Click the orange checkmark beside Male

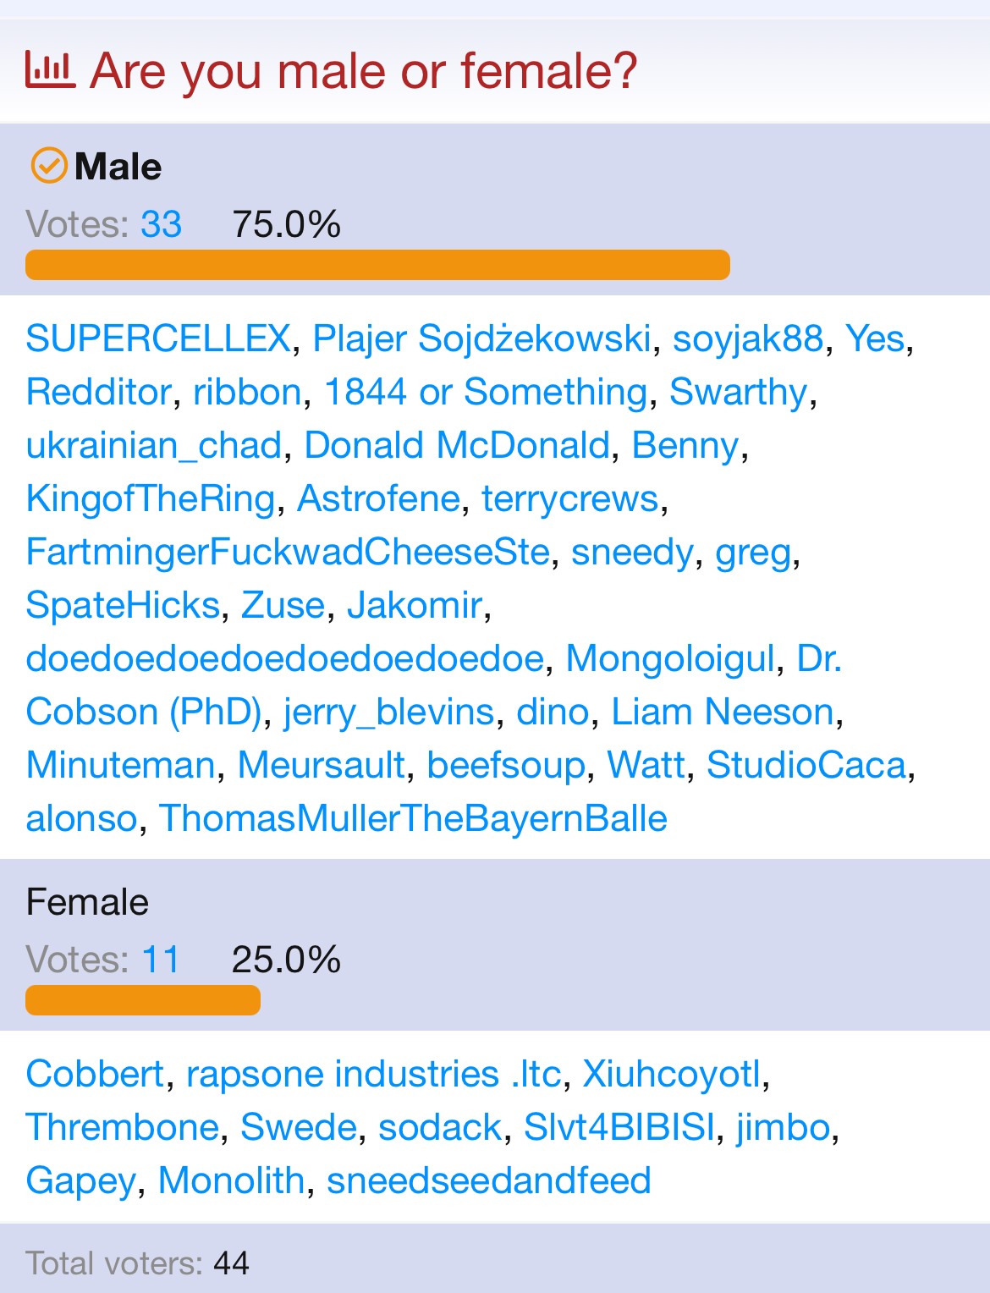pos(49,166)
